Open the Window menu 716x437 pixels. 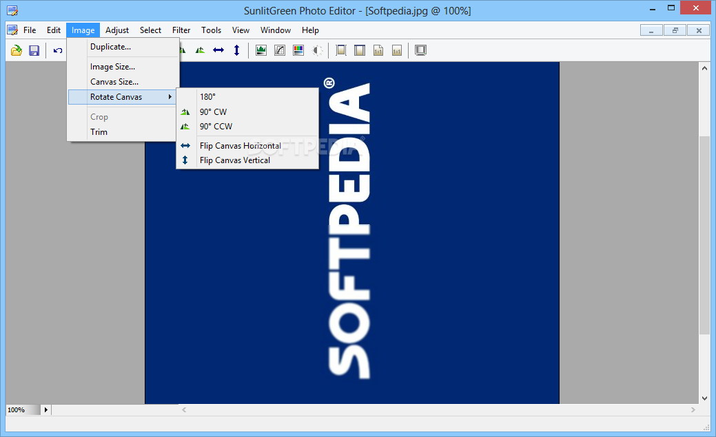276,30
